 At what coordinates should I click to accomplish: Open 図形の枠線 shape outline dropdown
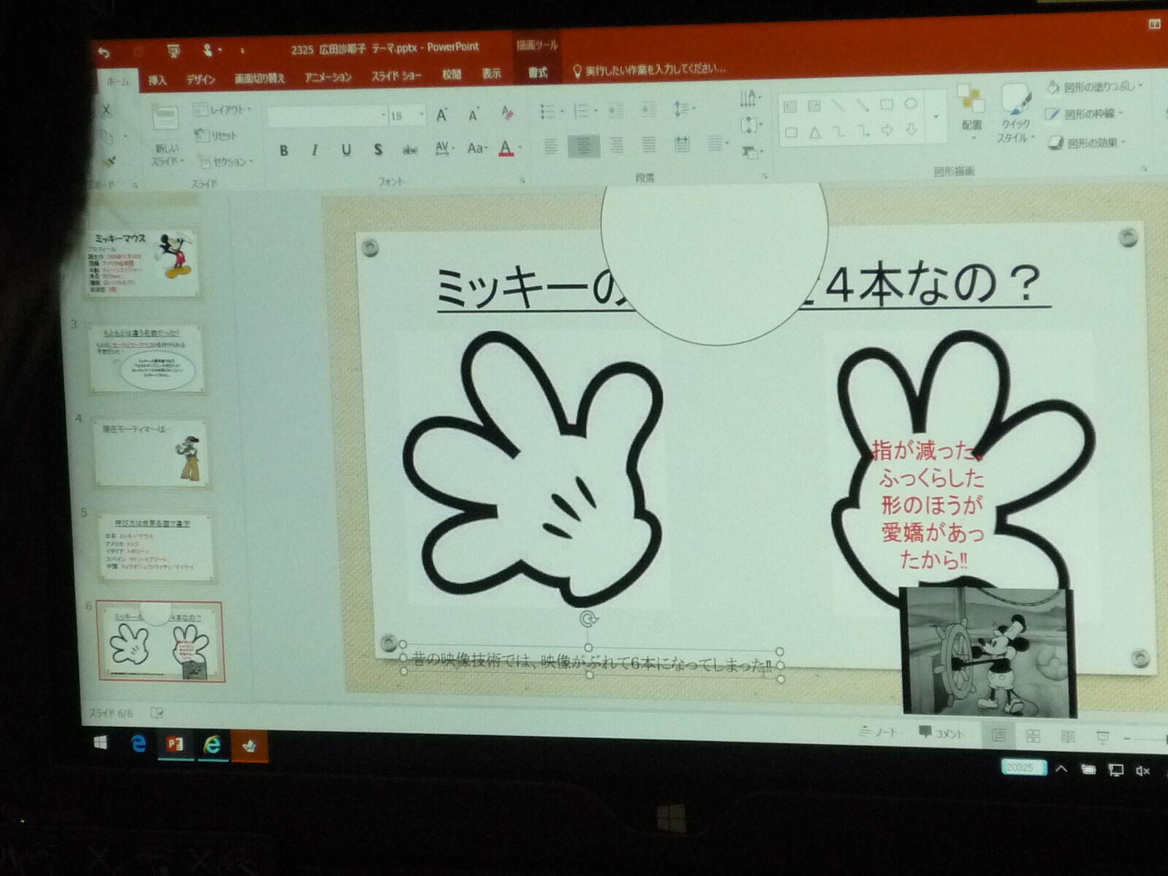(x=1084, y=114)
